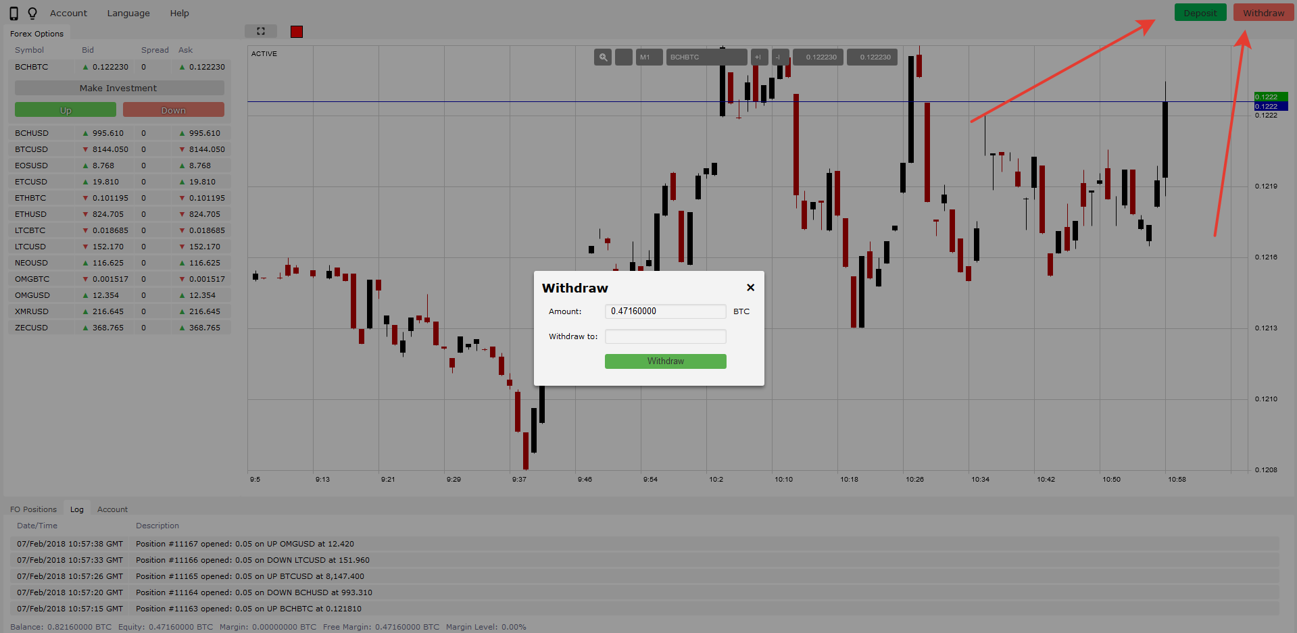Click the +I indicator button on chart
Screen dimensions: 1297x633
coord(758,57)
